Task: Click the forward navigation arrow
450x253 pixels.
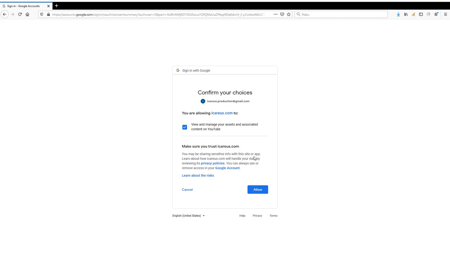Action: (12, 14)
